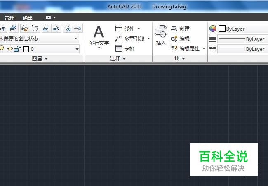Click the color wheel object color icon

coord(213,29)
